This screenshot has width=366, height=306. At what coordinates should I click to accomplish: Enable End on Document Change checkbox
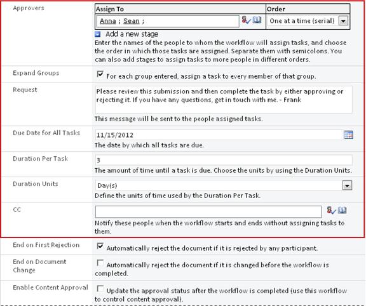click(x=100, y=263)
